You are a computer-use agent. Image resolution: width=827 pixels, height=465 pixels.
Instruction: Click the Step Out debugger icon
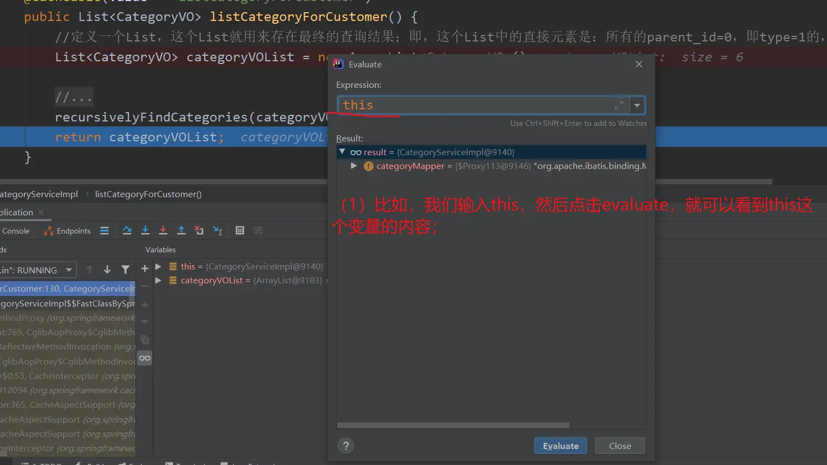point(181,231)
